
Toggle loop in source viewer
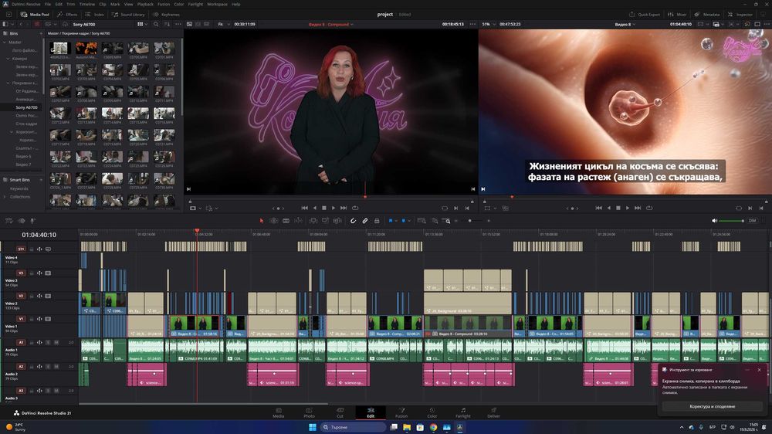[x=355, y=208]
